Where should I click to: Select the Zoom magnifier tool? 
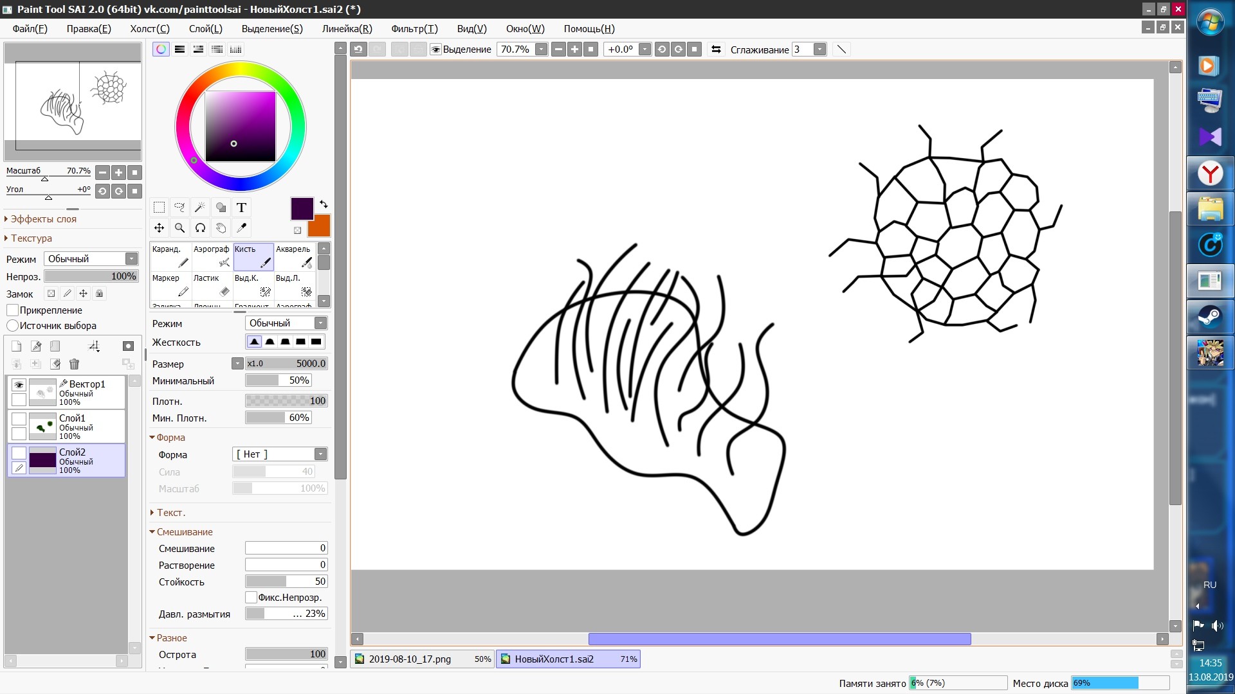click(179, 227)
